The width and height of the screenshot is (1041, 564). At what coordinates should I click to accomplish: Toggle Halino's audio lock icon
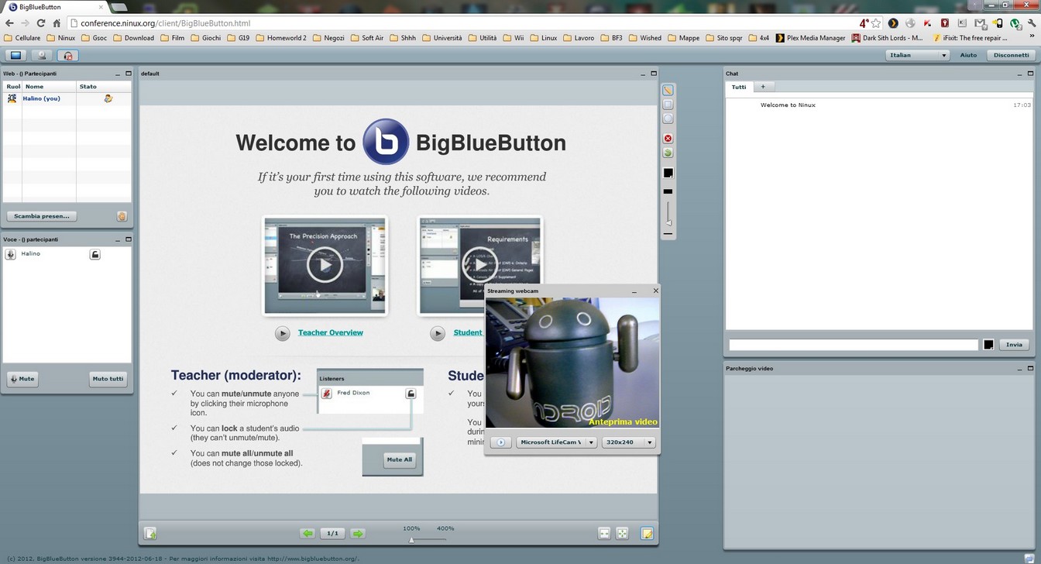[x=94, y=254]
